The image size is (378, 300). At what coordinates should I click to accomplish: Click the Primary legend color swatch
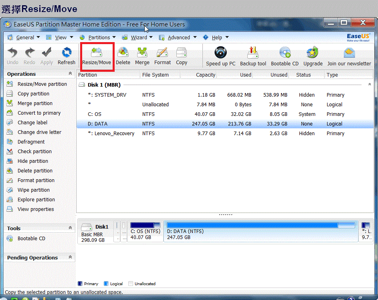point(80,284)
